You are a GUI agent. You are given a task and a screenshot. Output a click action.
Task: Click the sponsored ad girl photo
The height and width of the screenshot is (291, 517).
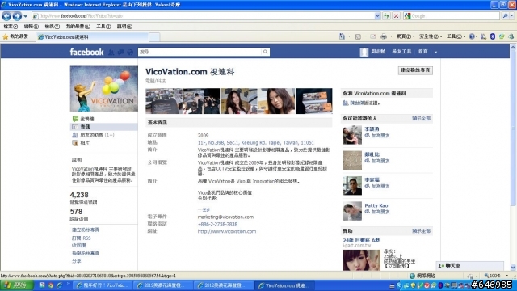pyautogui.click(x=361, y=260)
